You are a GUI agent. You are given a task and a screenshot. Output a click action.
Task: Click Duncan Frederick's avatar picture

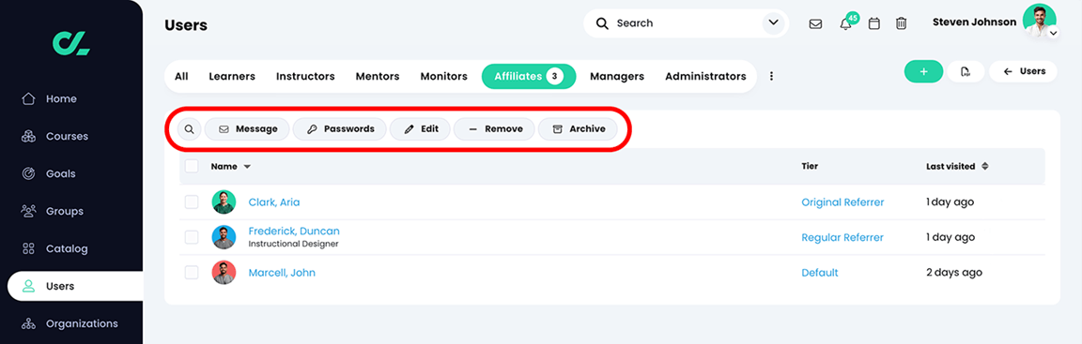[x=224, y=237]
